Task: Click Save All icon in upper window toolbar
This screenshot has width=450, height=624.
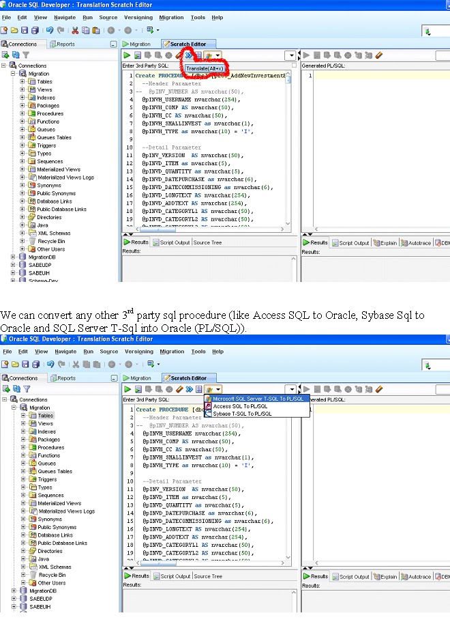Action: pyautogui.click(x=35, y=30)
